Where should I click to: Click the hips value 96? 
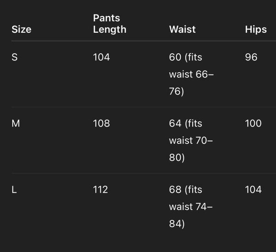[x=251, y=57]
